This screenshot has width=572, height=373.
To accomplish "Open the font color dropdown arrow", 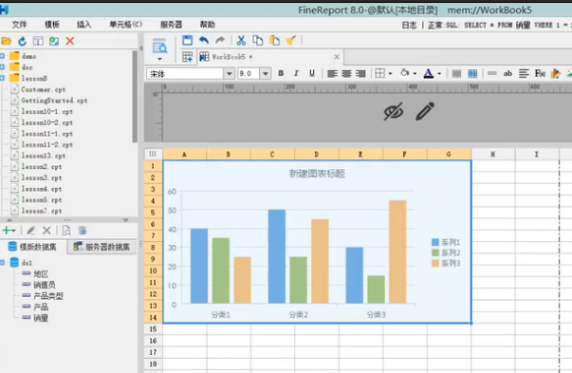I will point(439,74).
